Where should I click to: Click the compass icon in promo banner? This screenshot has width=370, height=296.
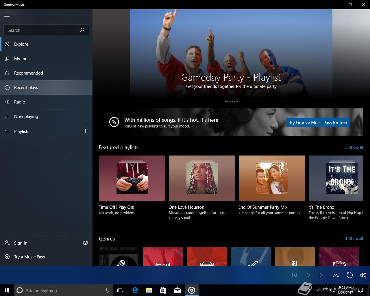click(114, 122)
